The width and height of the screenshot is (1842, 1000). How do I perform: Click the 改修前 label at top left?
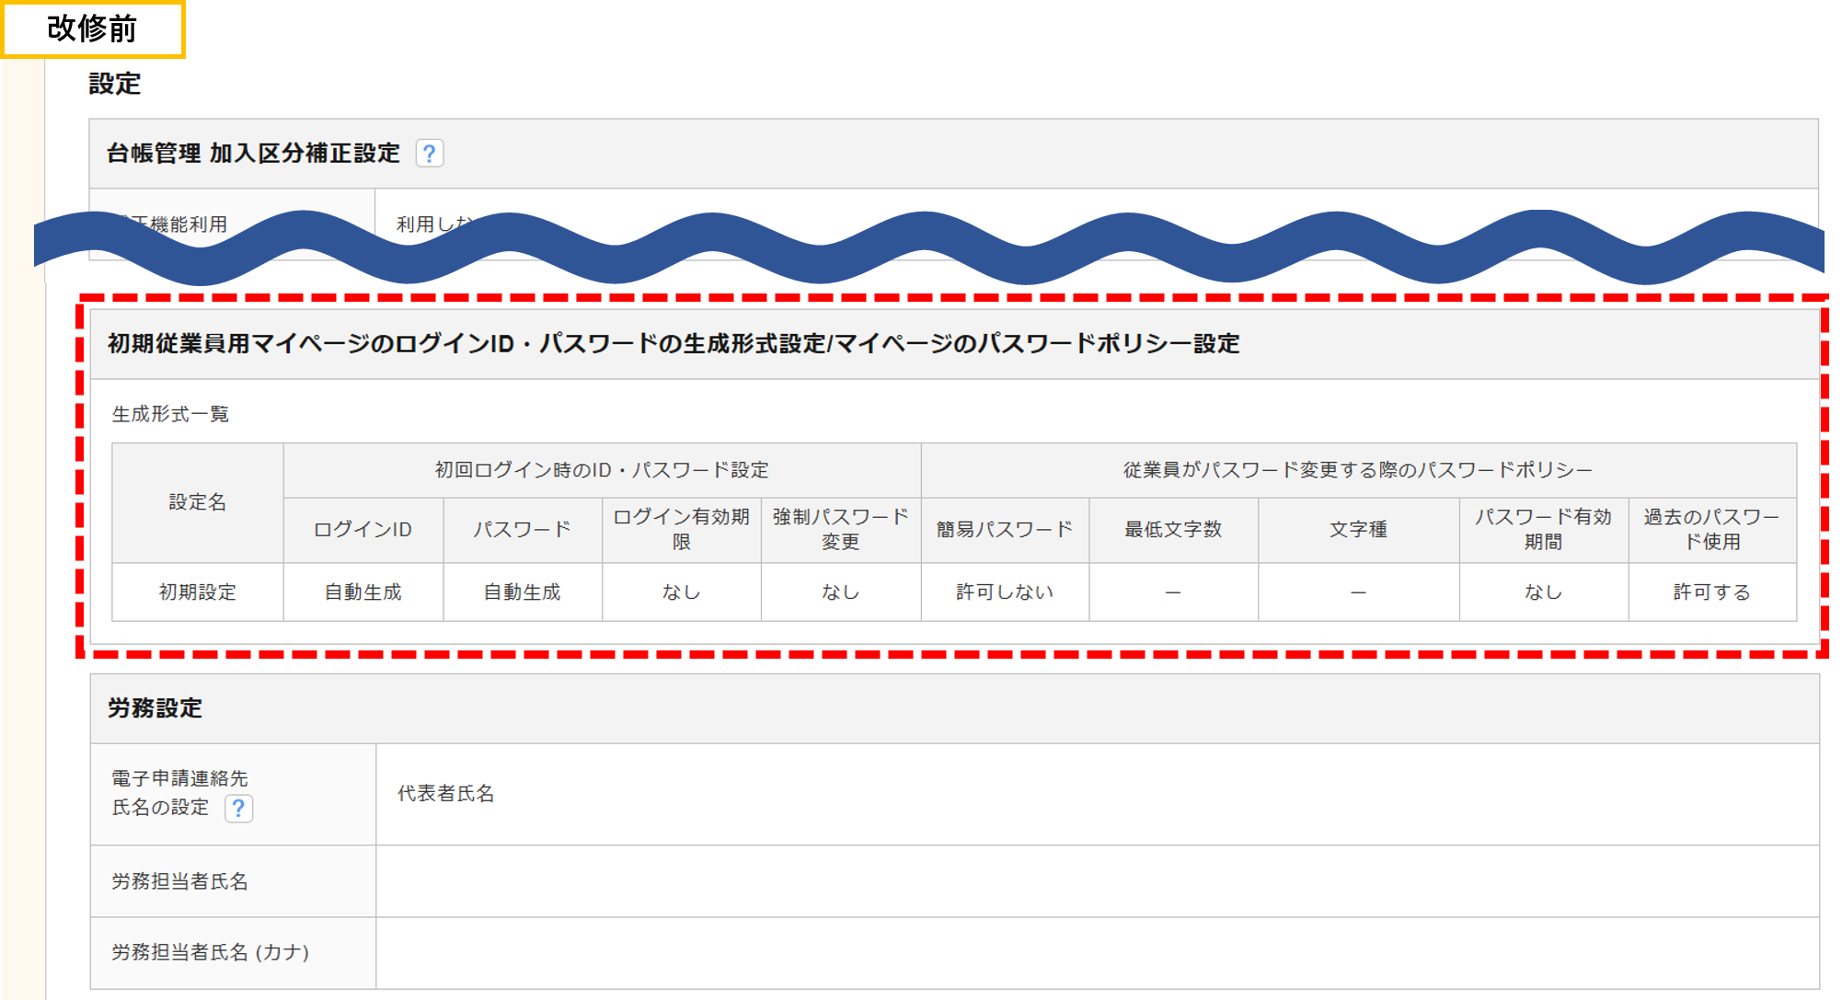(x=92, y=29)
